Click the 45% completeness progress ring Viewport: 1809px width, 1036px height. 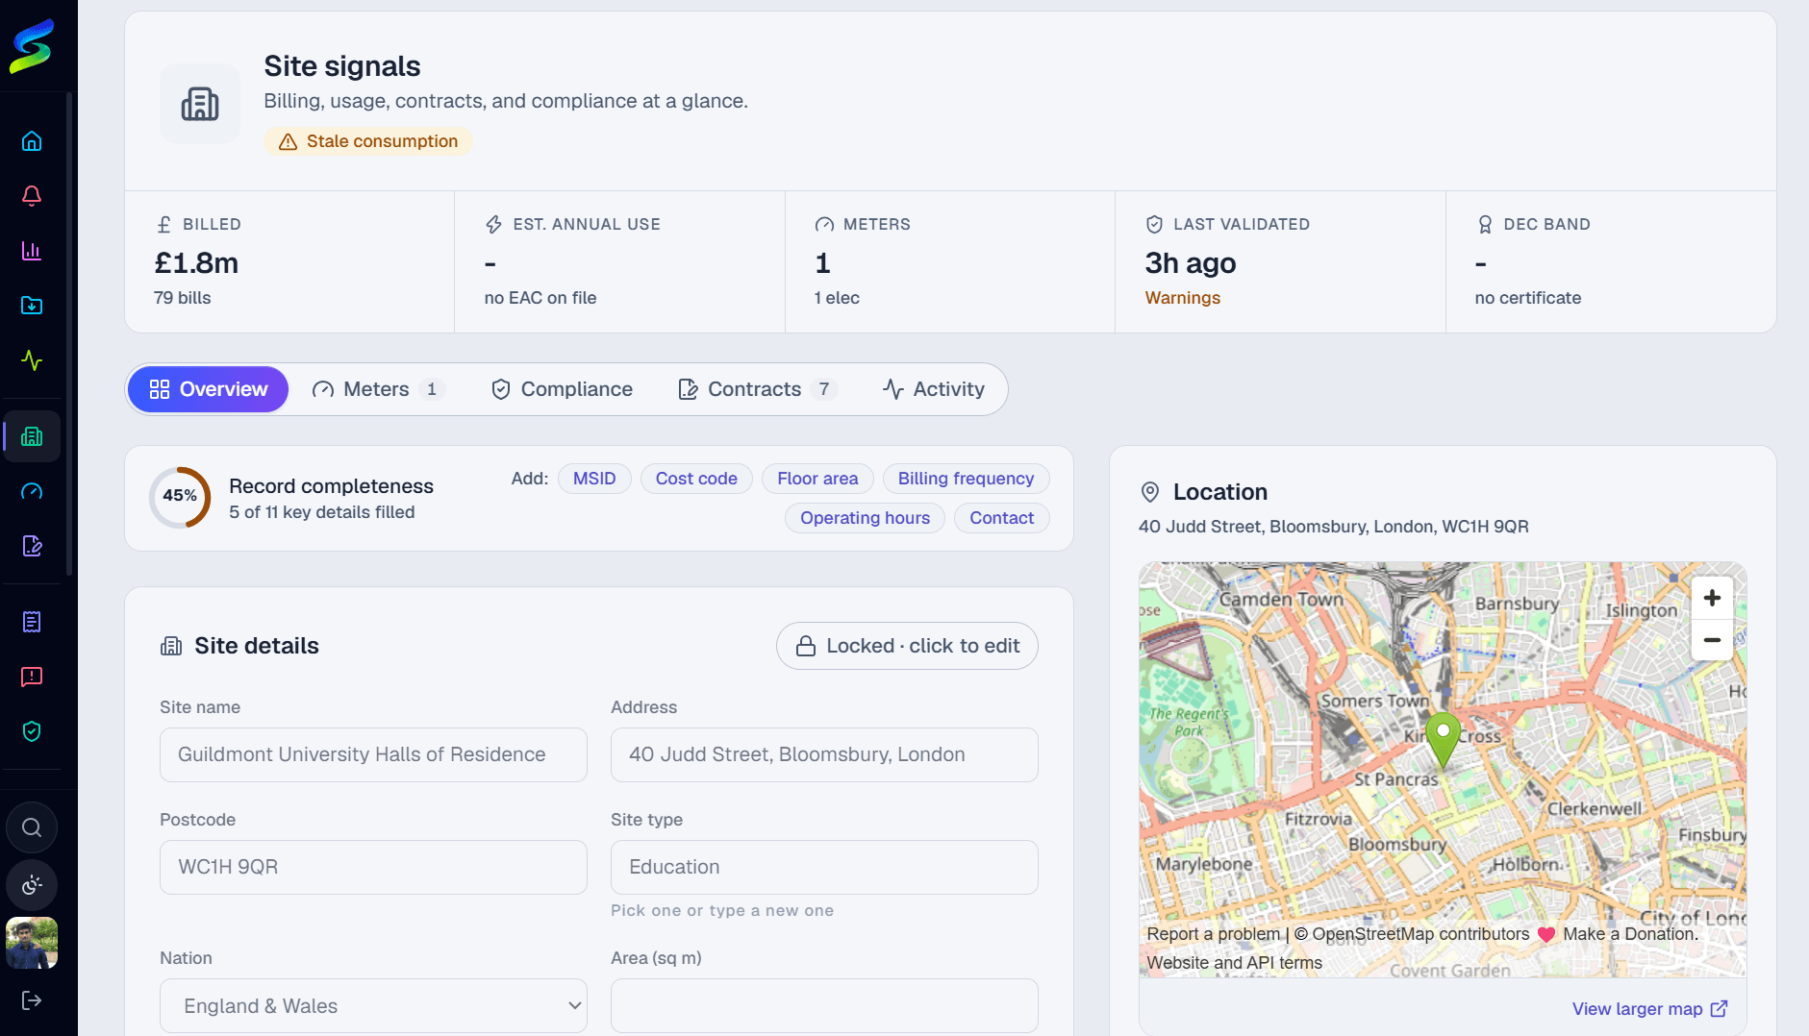click(180, 497)
